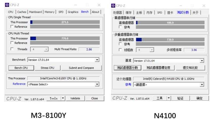Screen dimensions: 214x123
Task: Click the 提交和比较 button
Action: coord(190,68)
